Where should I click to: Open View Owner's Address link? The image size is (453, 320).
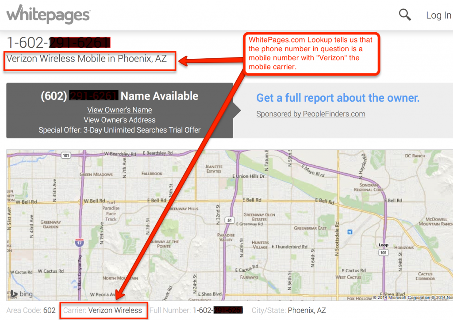tap(119, 120)
